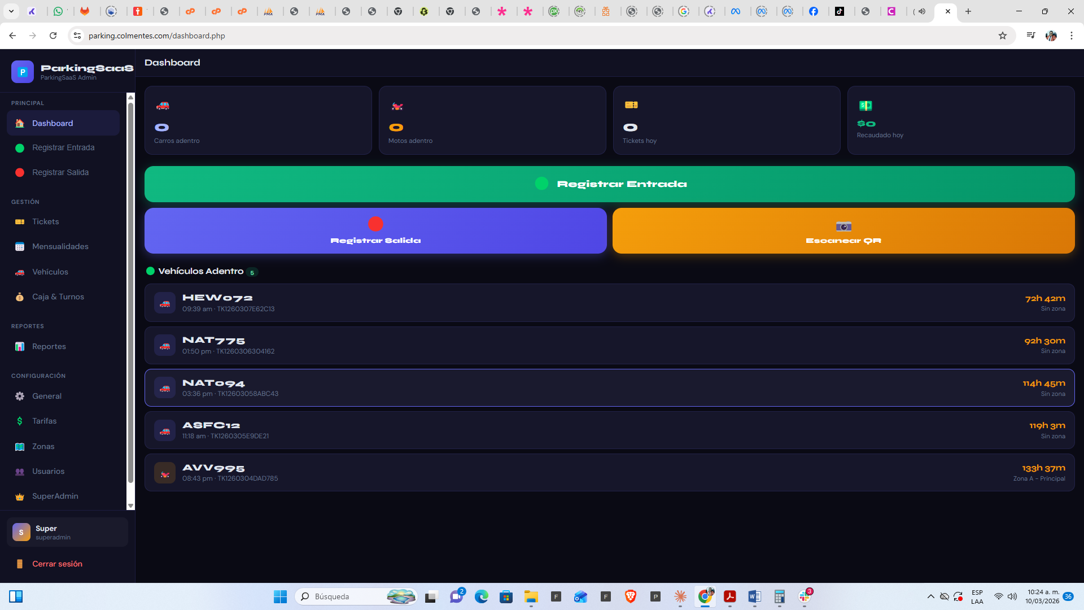Open Tickets from the sidebar

tap(45, 222)
